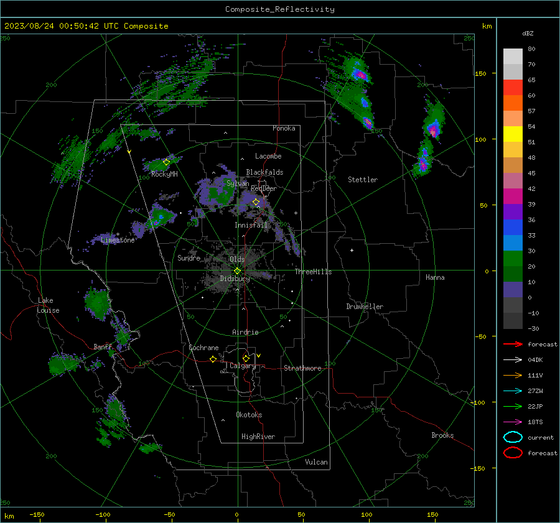The height and width of the screenshot is (523, 560).
Task: Click the Airdrie city label
Action: click(245, 332)
